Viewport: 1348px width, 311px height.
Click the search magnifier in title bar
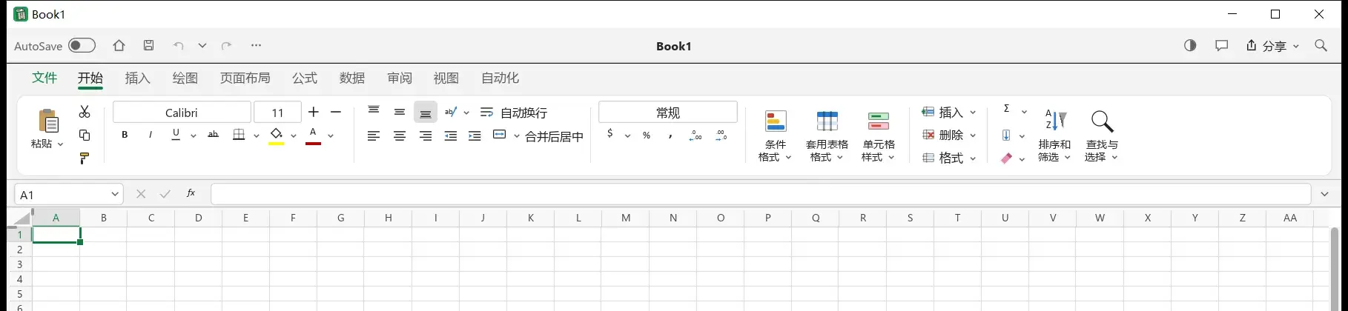1321,46
